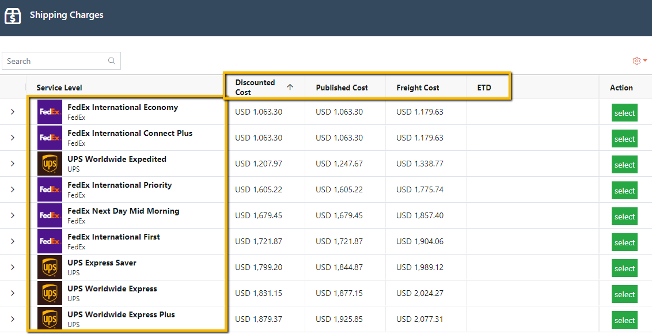This screenshot has height=334, width=652.
Task: Expand the FedEx International Priority row
Action: click(x=13, y=189)
